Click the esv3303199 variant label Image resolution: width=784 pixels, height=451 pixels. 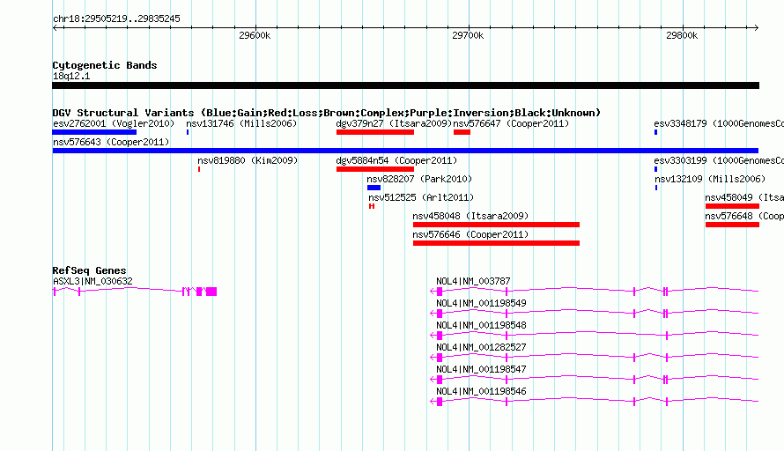pos(719,160)
